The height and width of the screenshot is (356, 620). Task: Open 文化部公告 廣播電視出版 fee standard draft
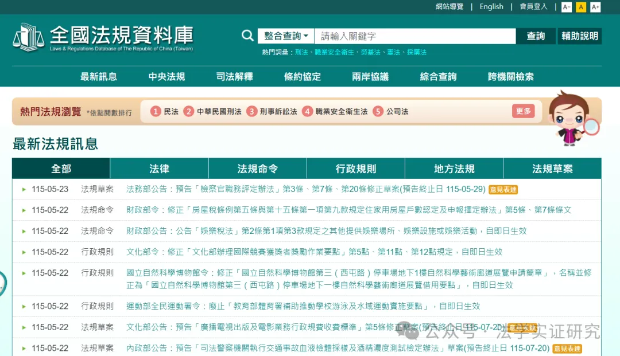pos(316,327)
